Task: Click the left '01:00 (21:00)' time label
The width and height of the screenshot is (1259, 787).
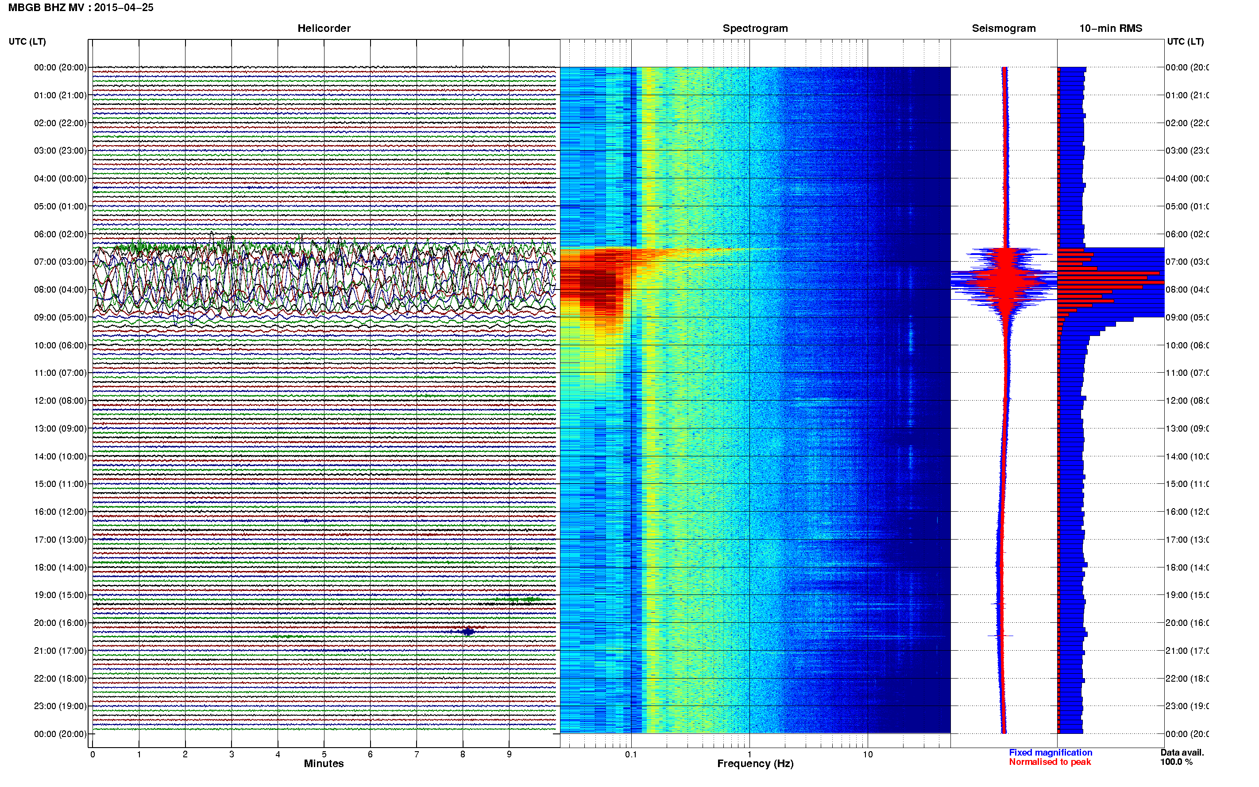Action: tap(60, 95)
